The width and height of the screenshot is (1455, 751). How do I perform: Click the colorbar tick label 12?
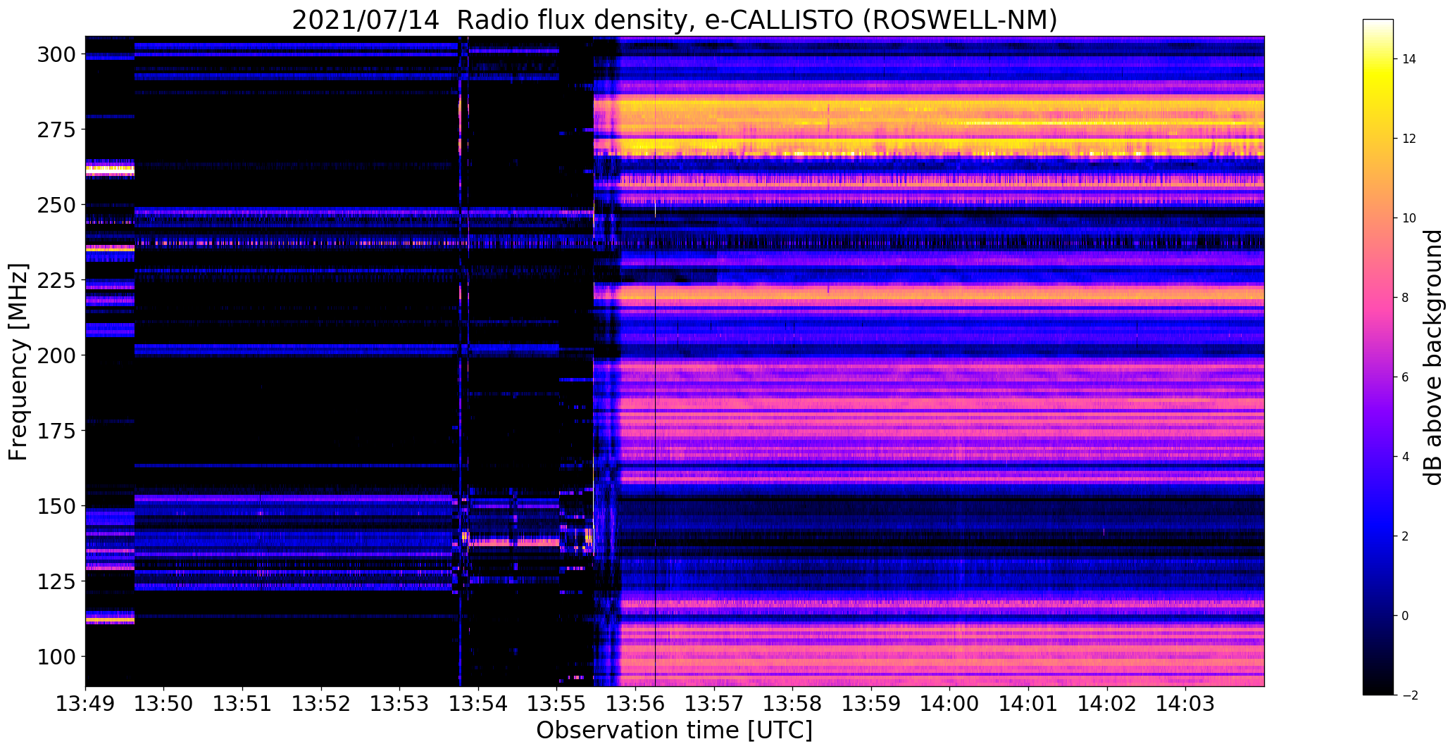[x=1409, y=139]
